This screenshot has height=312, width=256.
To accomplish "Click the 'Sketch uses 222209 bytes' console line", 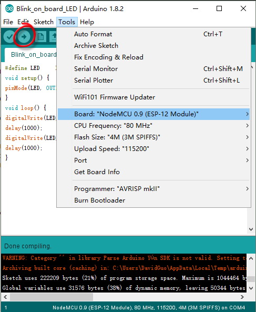I will 124,278.
